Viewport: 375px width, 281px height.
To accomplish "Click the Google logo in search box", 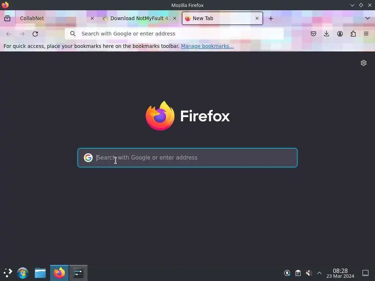I will [88, 158].
